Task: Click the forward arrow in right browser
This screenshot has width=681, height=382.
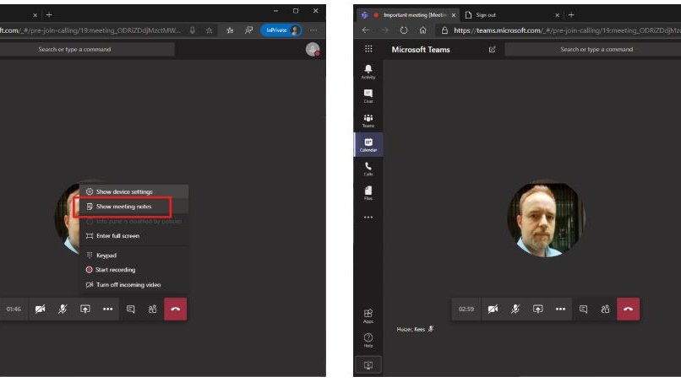Action: 385,30
